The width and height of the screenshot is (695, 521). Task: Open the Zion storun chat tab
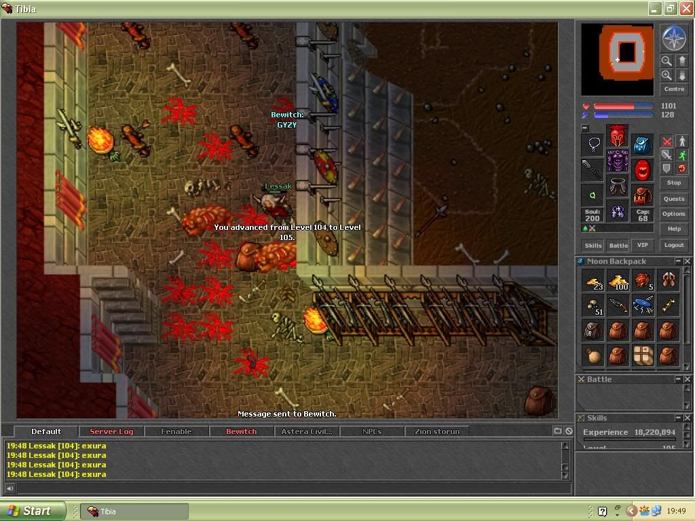tap(437, 431)
